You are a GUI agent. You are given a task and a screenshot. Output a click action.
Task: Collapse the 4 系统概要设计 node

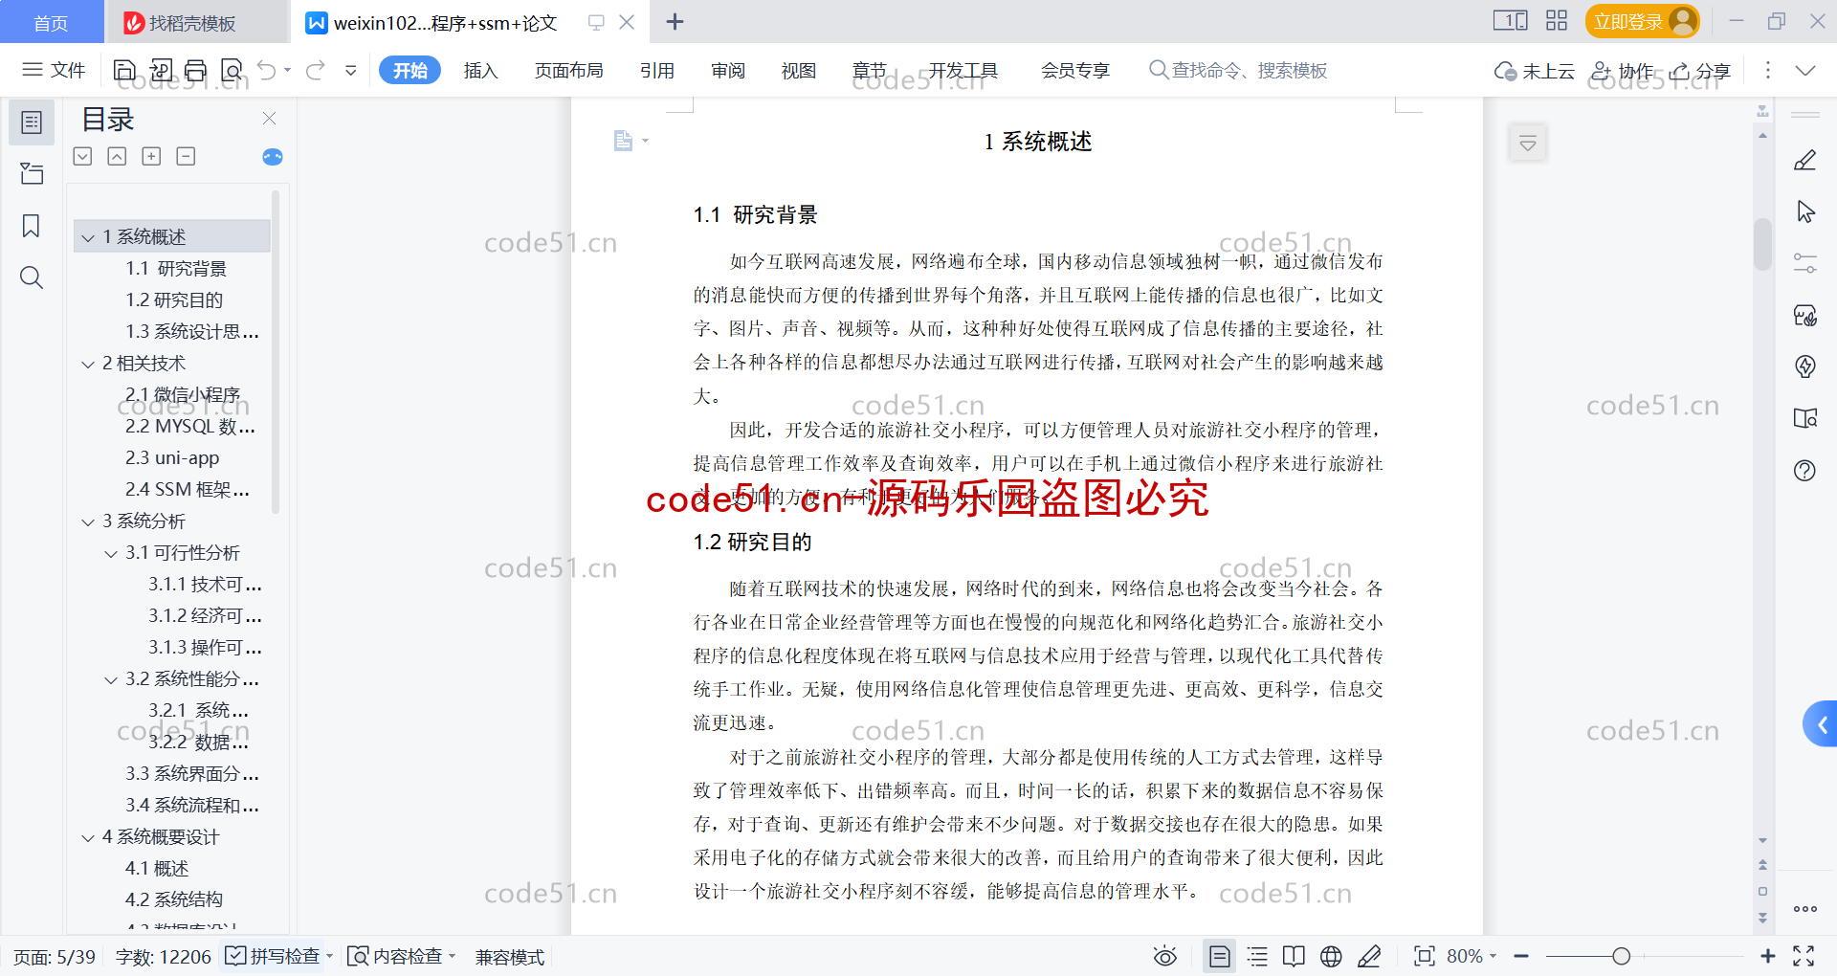pos(88,837)
